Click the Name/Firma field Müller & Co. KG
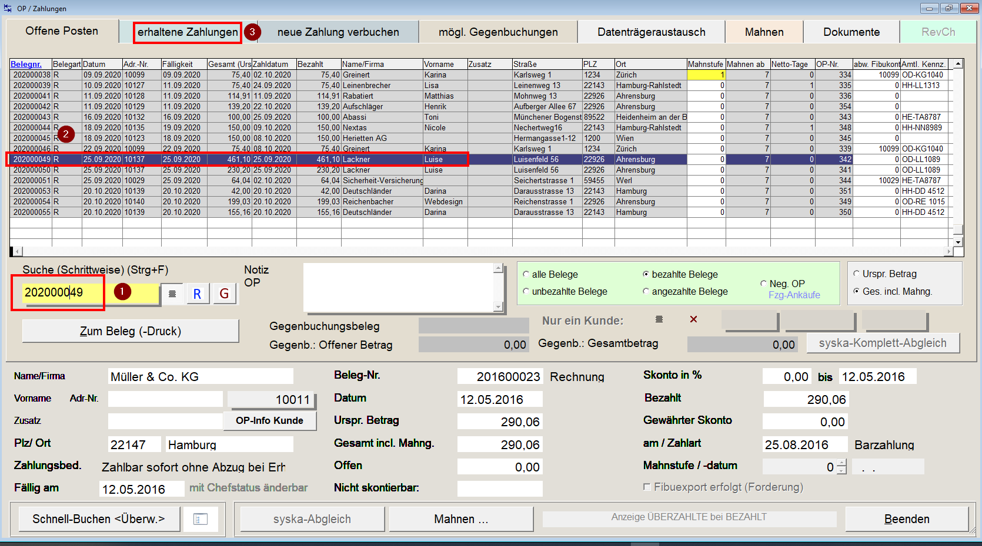The height and width of the screenshot is (546, 982). tap(201, 376)
